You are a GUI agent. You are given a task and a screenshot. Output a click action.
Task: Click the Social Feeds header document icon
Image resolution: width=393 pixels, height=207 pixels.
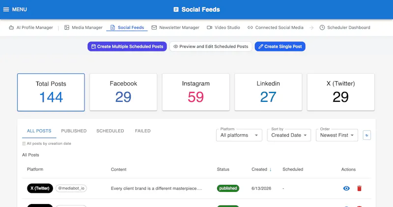tap(176, 9)
